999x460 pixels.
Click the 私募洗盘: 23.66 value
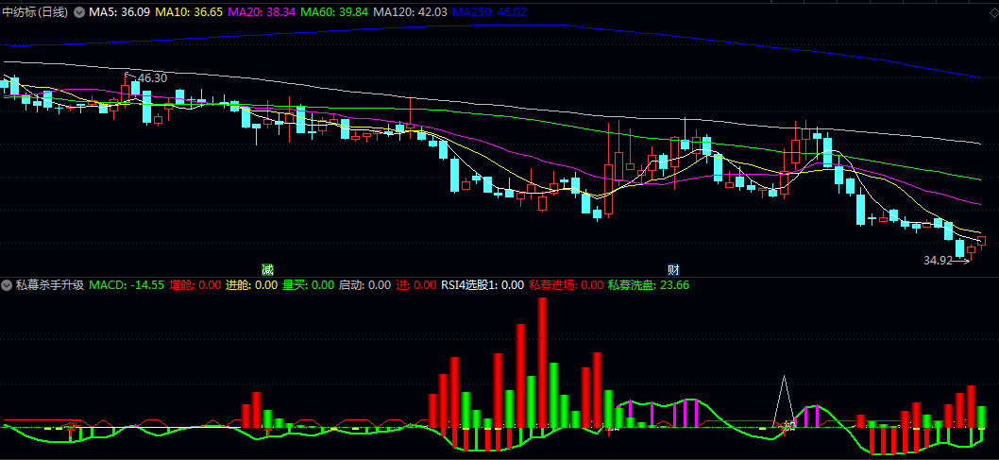(x=649, y=285)
